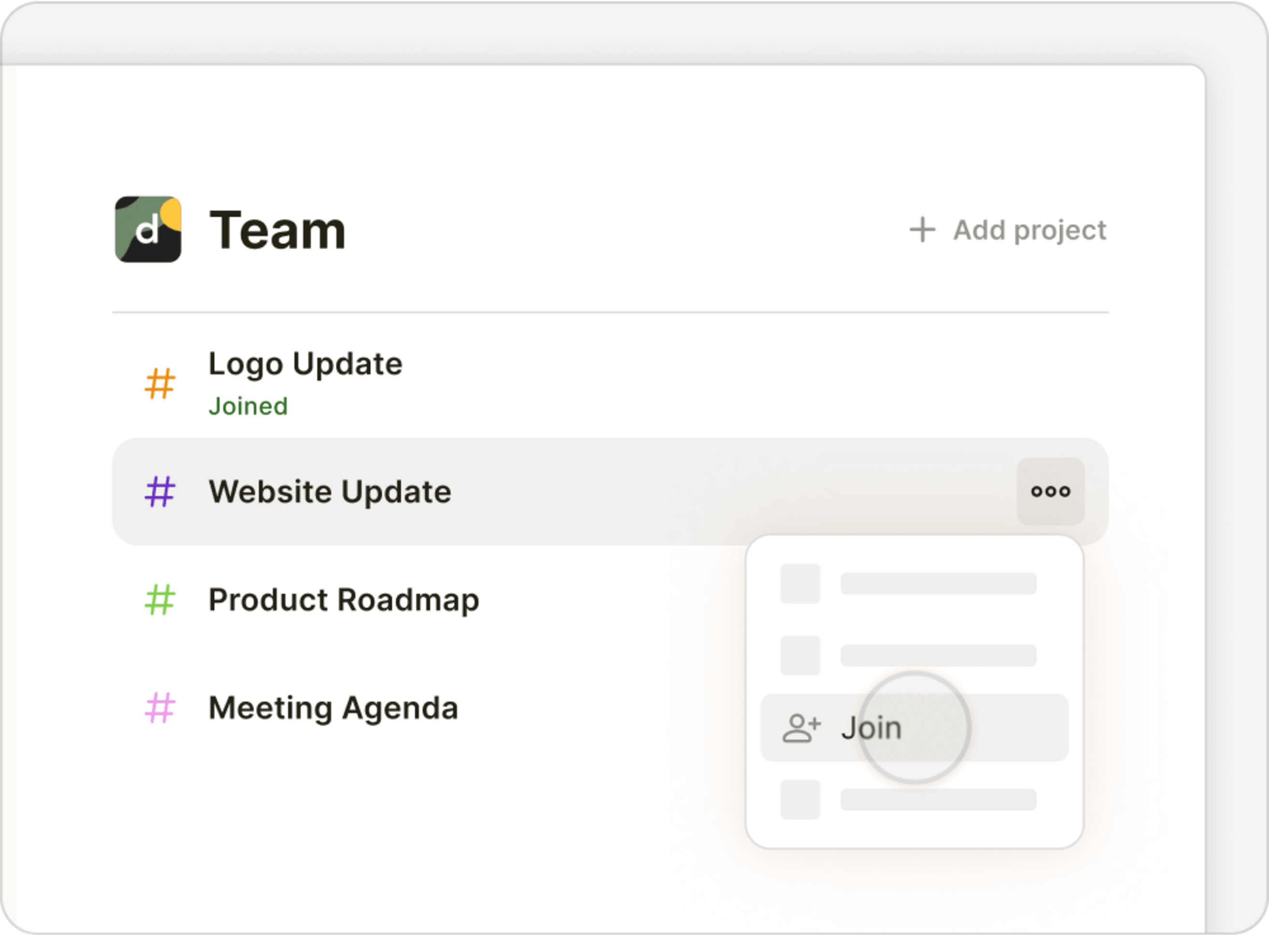The width and height of the screenshot is (1269, 935).
Task: Click the pink hash icon for Meeting Agenda
Action: (x=160, y=708)
